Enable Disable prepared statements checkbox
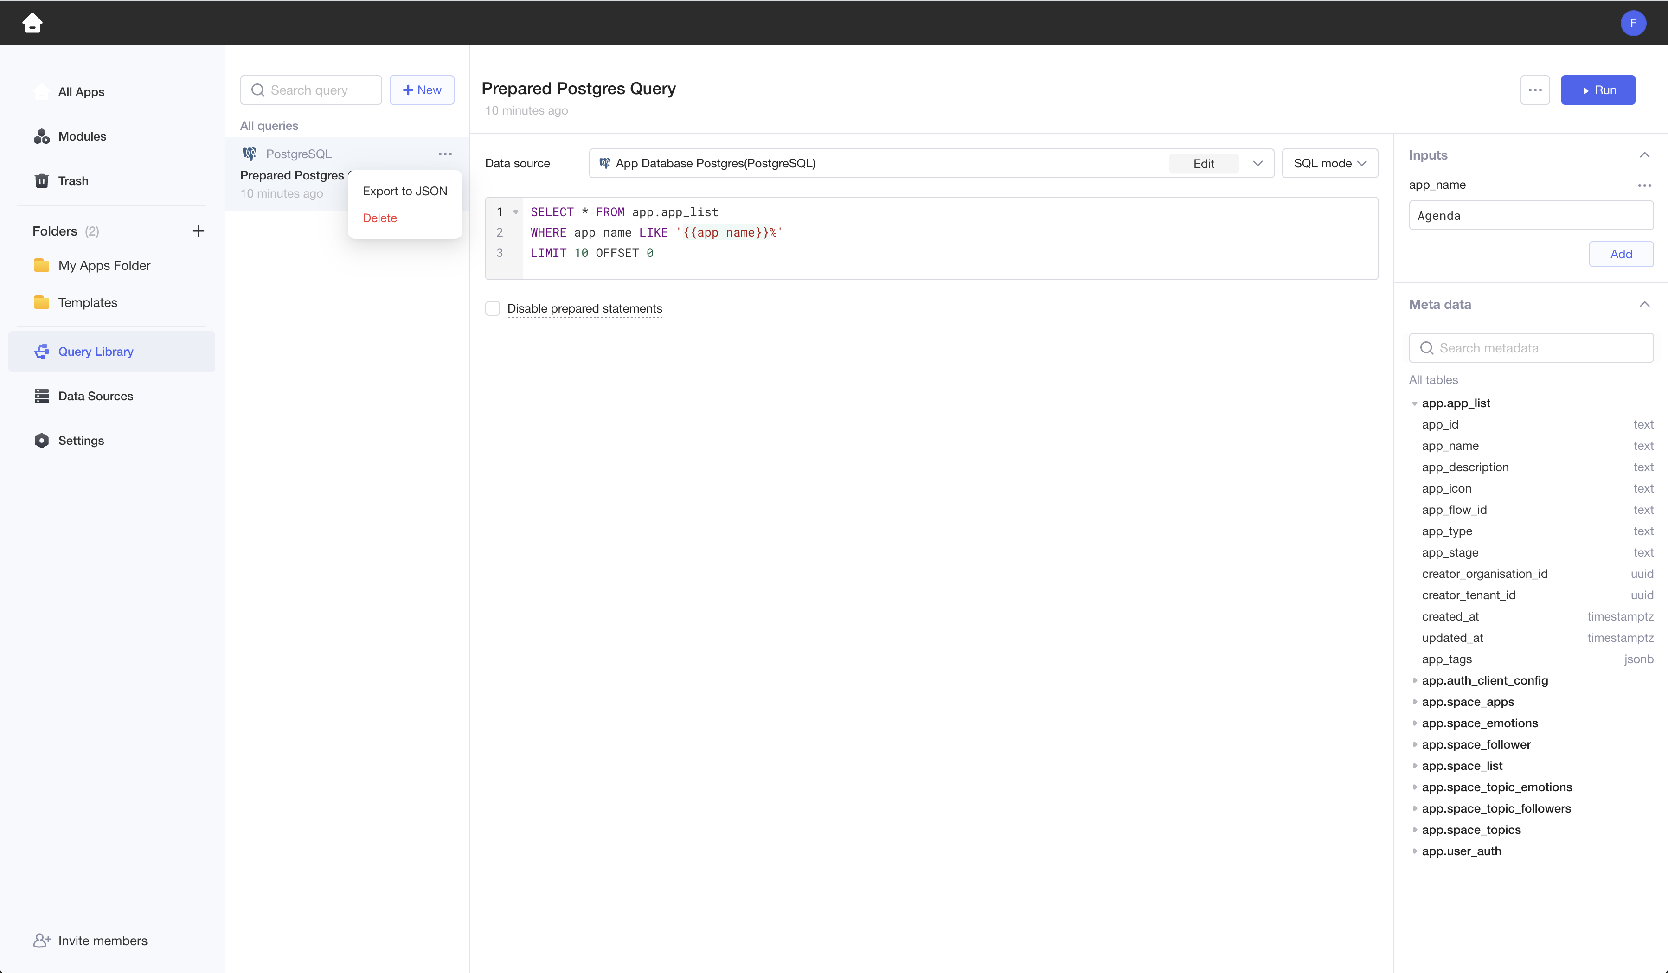Image resolution: width=1668 pixels, height=973 pixels. (x=493, y=308)
